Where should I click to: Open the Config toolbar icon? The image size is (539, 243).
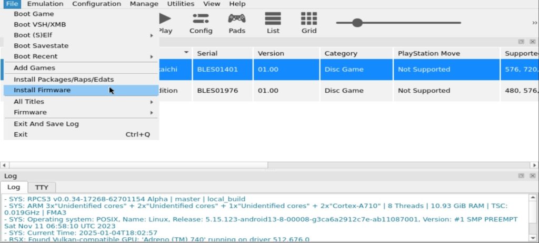point(201,23)
